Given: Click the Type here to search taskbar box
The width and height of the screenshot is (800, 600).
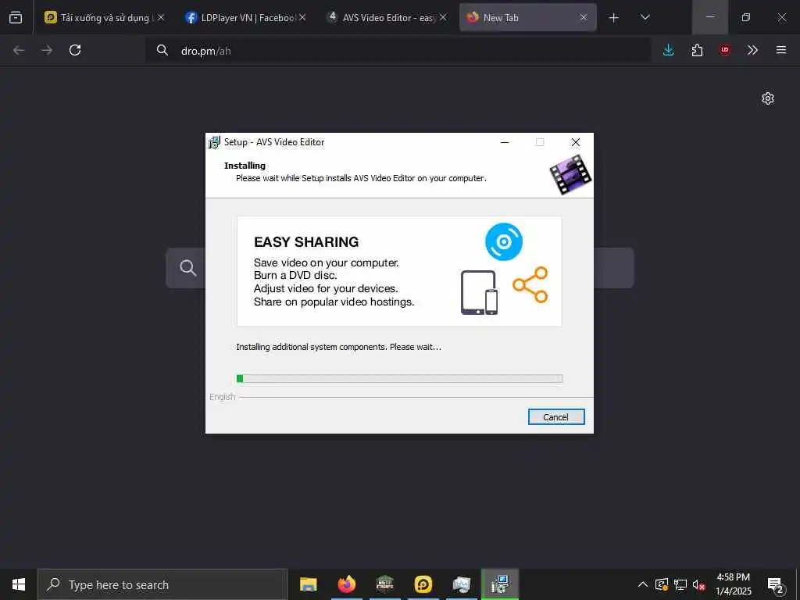Looking at the screenshot, I should click(x=162, y=584).
